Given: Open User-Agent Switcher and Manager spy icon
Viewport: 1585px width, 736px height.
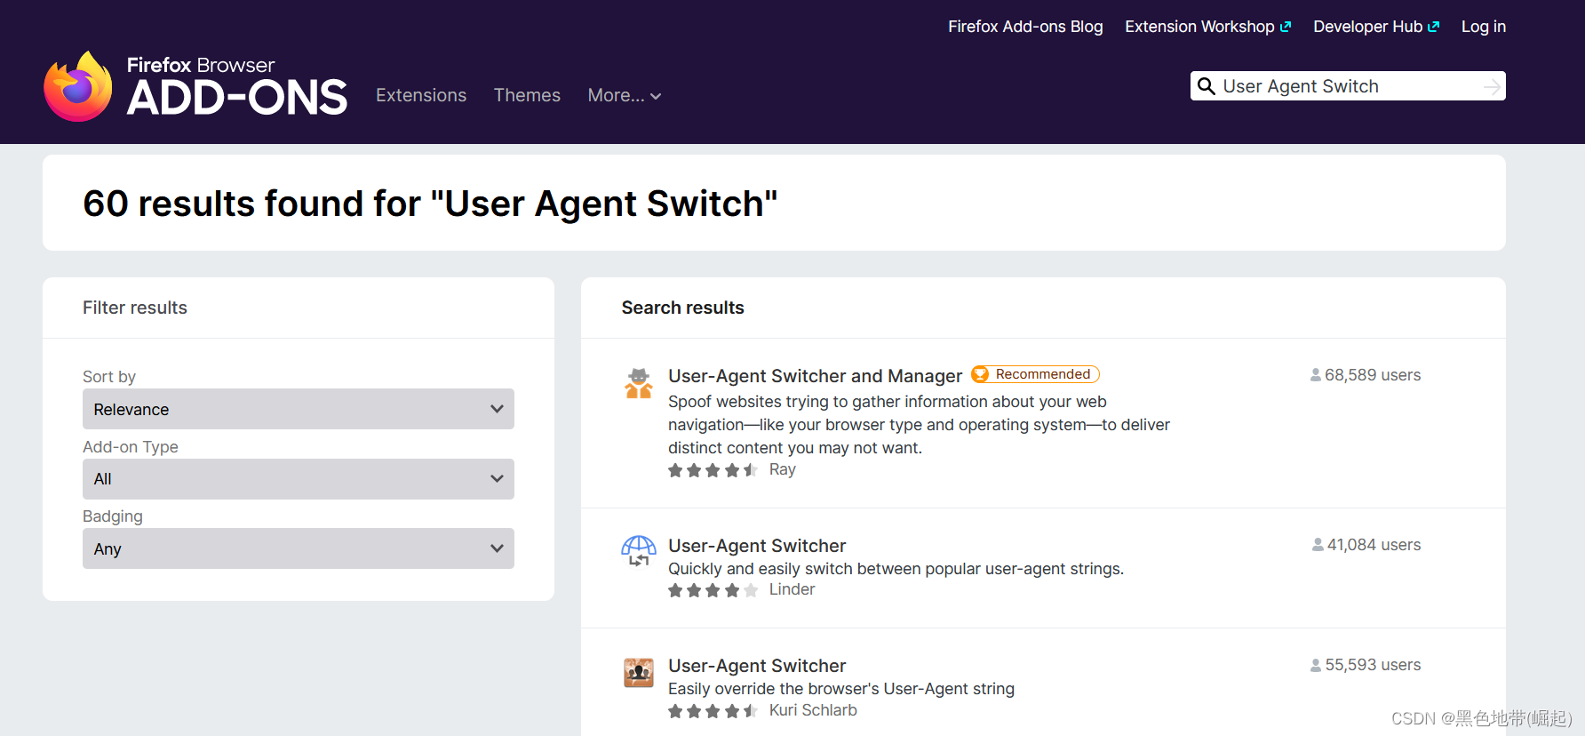Looking at the screenshot, I should point(639,383).
